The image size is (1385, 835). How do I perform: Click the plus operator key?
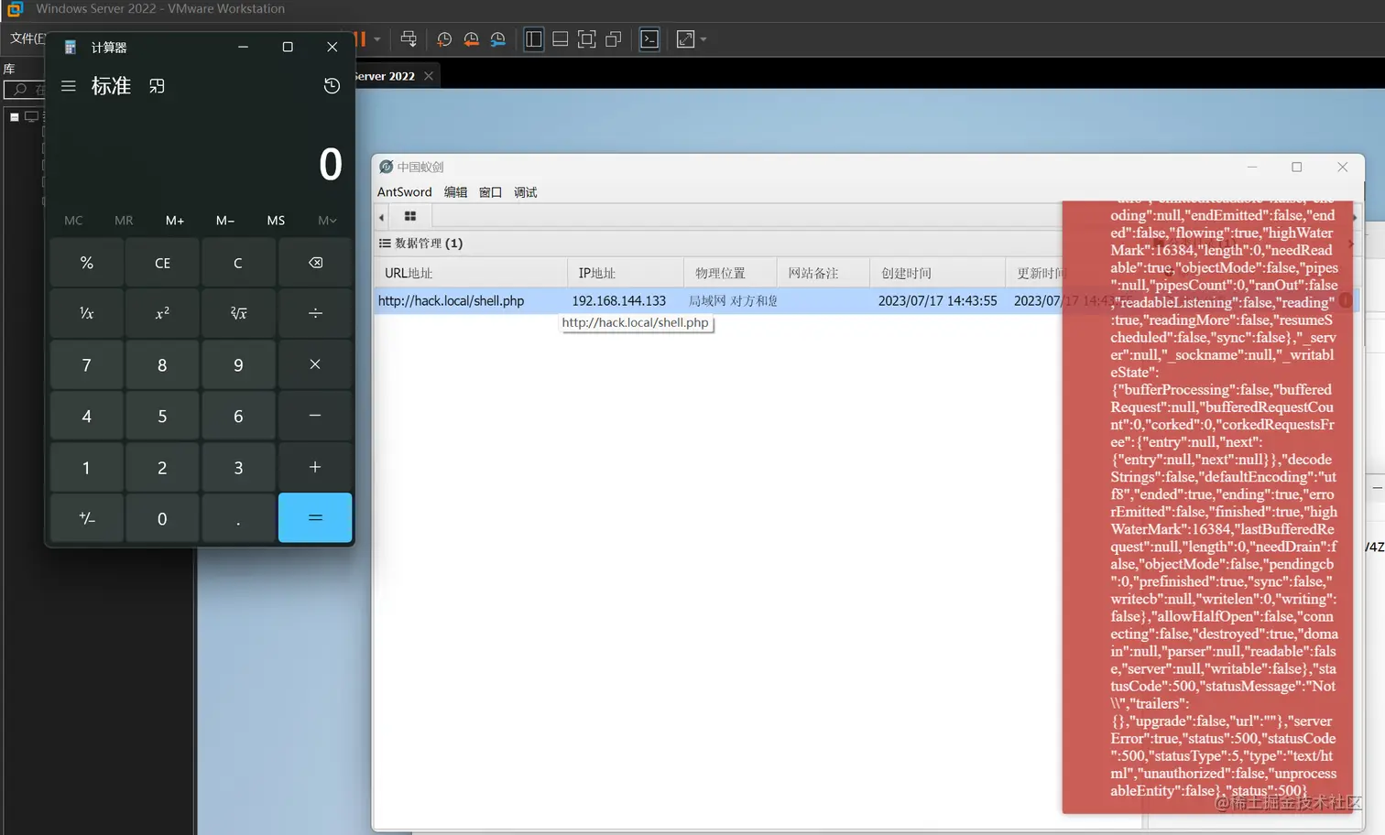315,467
